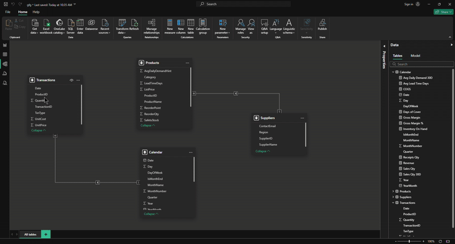
Task: Collapse Calendar in Data pane tree
Action: pyautogui.click(x=393, y=72)
